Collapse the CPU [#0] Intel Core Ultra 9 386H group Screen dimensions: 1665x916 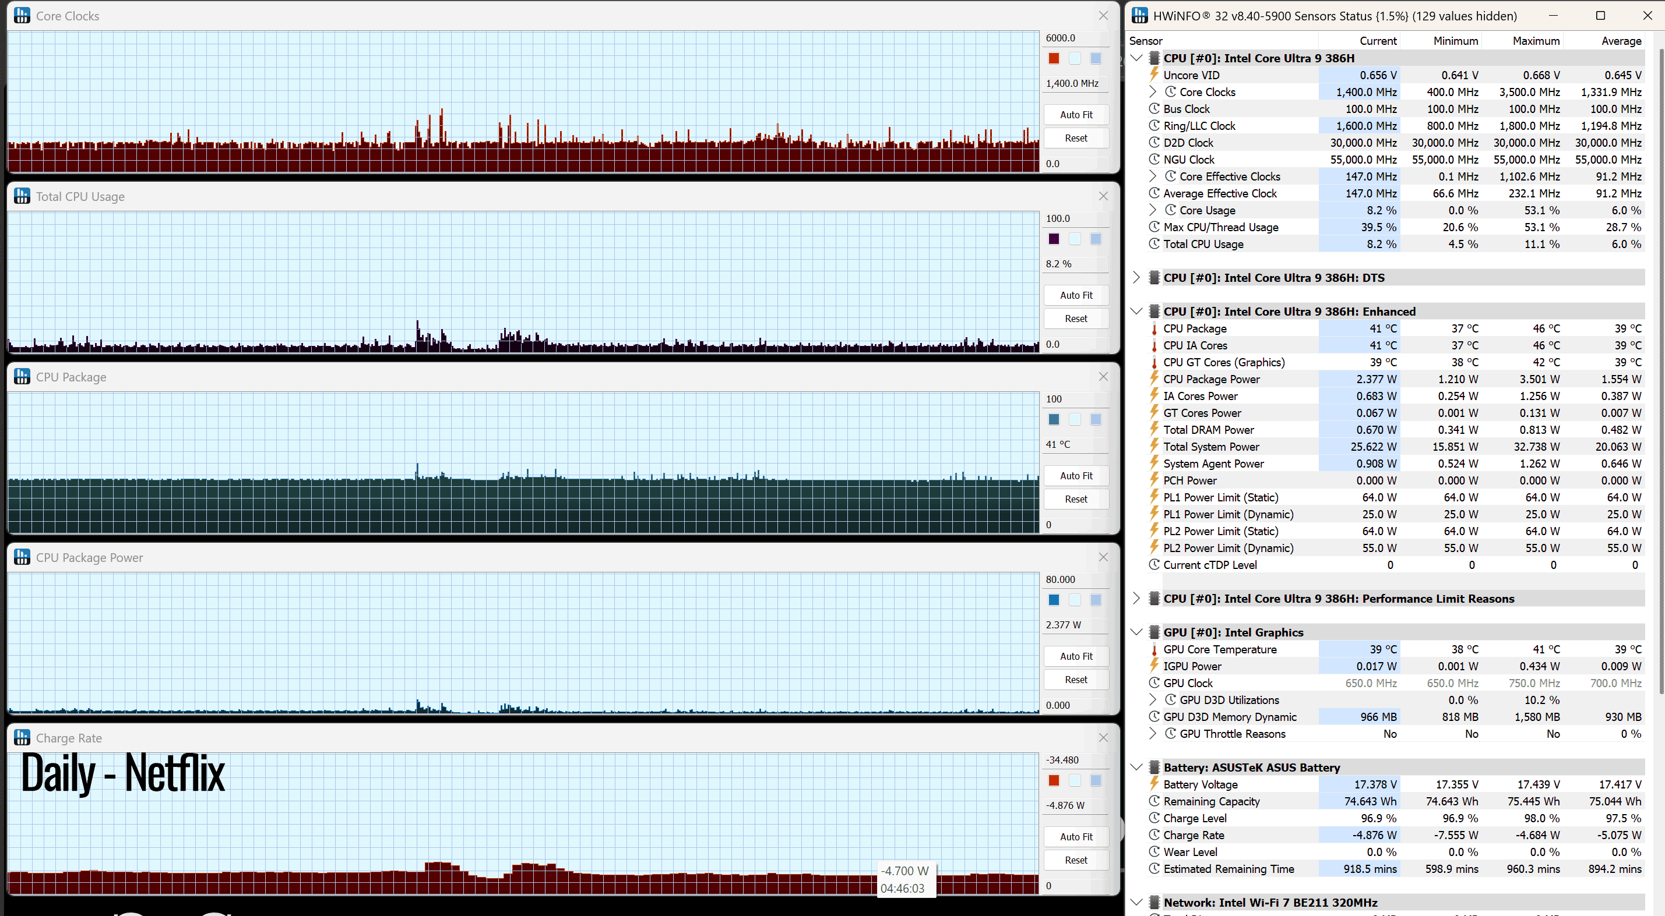(x=1136, y=58)
